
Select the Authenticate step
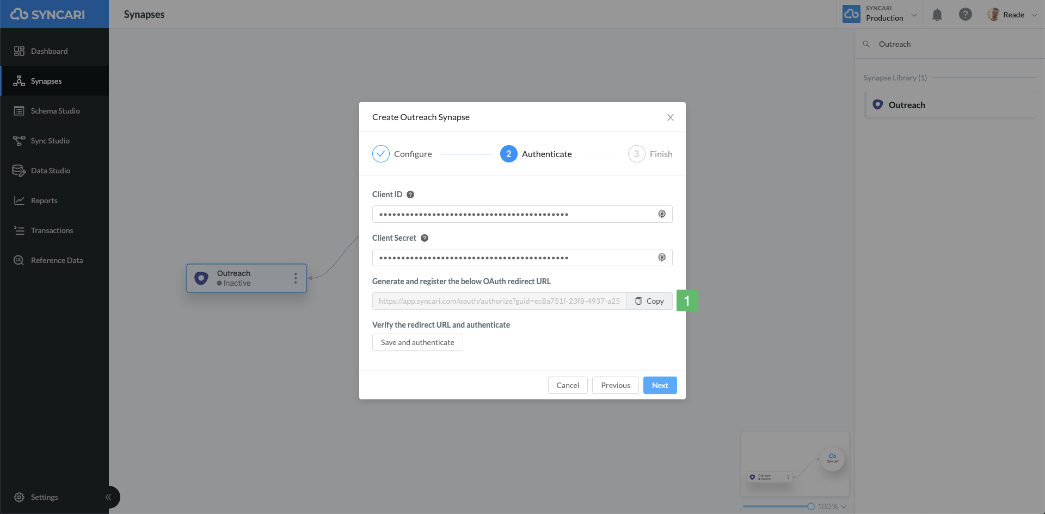click(x=536, y=154)
